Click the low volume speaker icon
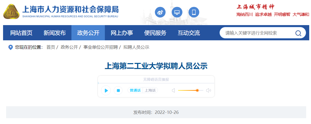This screenshot has width=311, height=124. pos(173,91)
